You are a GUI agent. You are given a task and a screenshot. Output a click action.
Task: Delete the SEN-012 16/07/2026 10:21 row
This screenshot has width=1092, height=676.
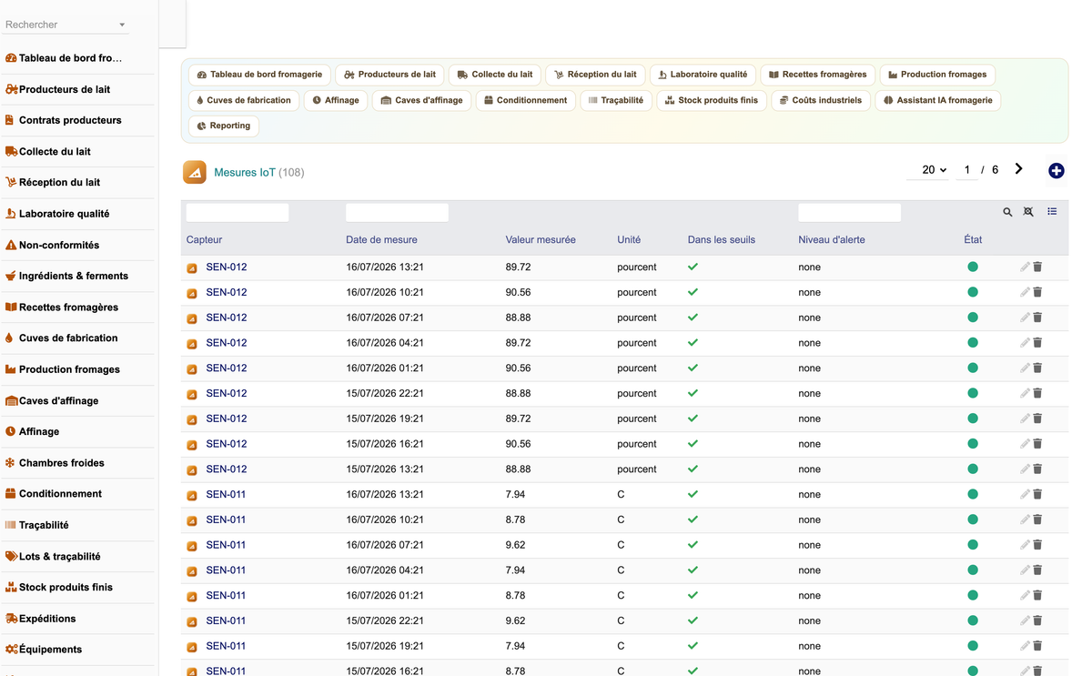click(1037, 292)
